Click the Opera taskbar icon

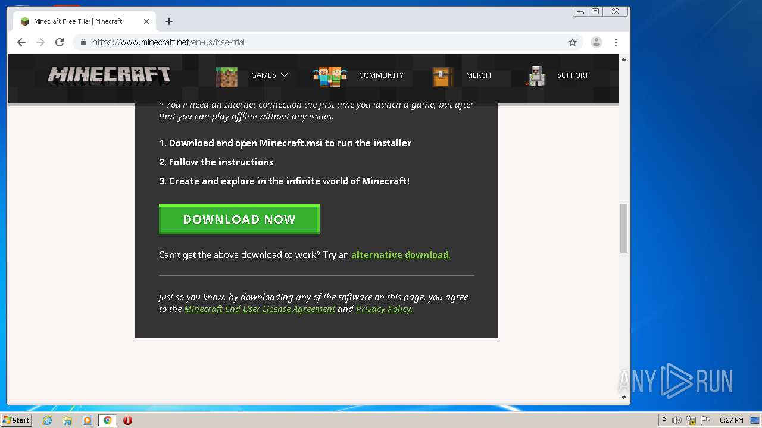(127, 420)
